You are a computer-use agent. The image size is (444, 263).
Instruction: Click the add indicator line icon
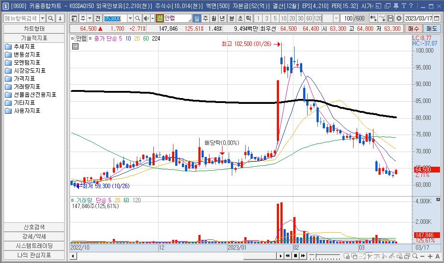382,18
